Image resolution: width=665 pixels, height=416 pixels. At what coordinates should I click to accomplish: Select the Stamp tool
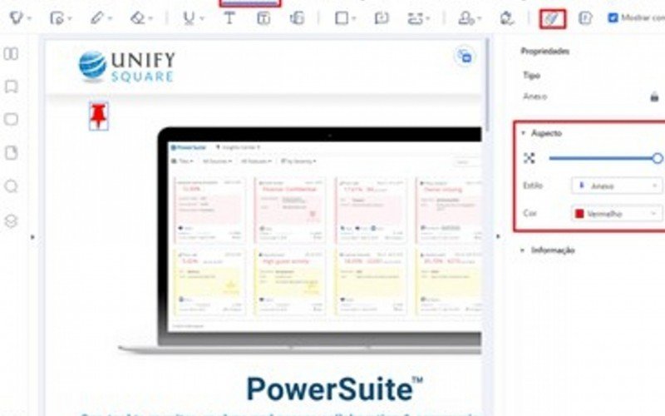point(466,18)
